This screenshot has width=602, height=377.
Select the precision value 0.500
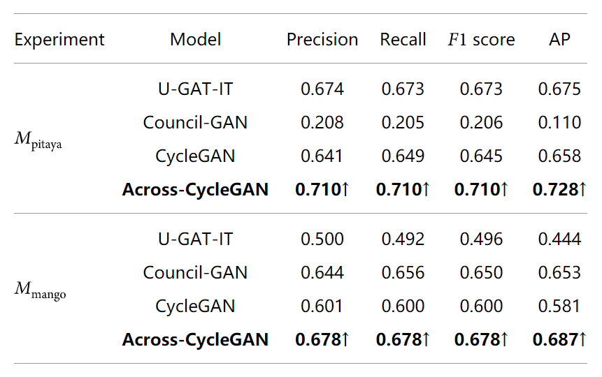click(322, 239)
